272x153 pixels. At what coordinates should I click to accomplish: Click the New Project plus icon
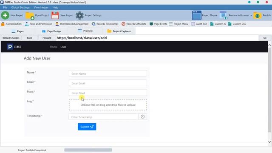(5, 15)
